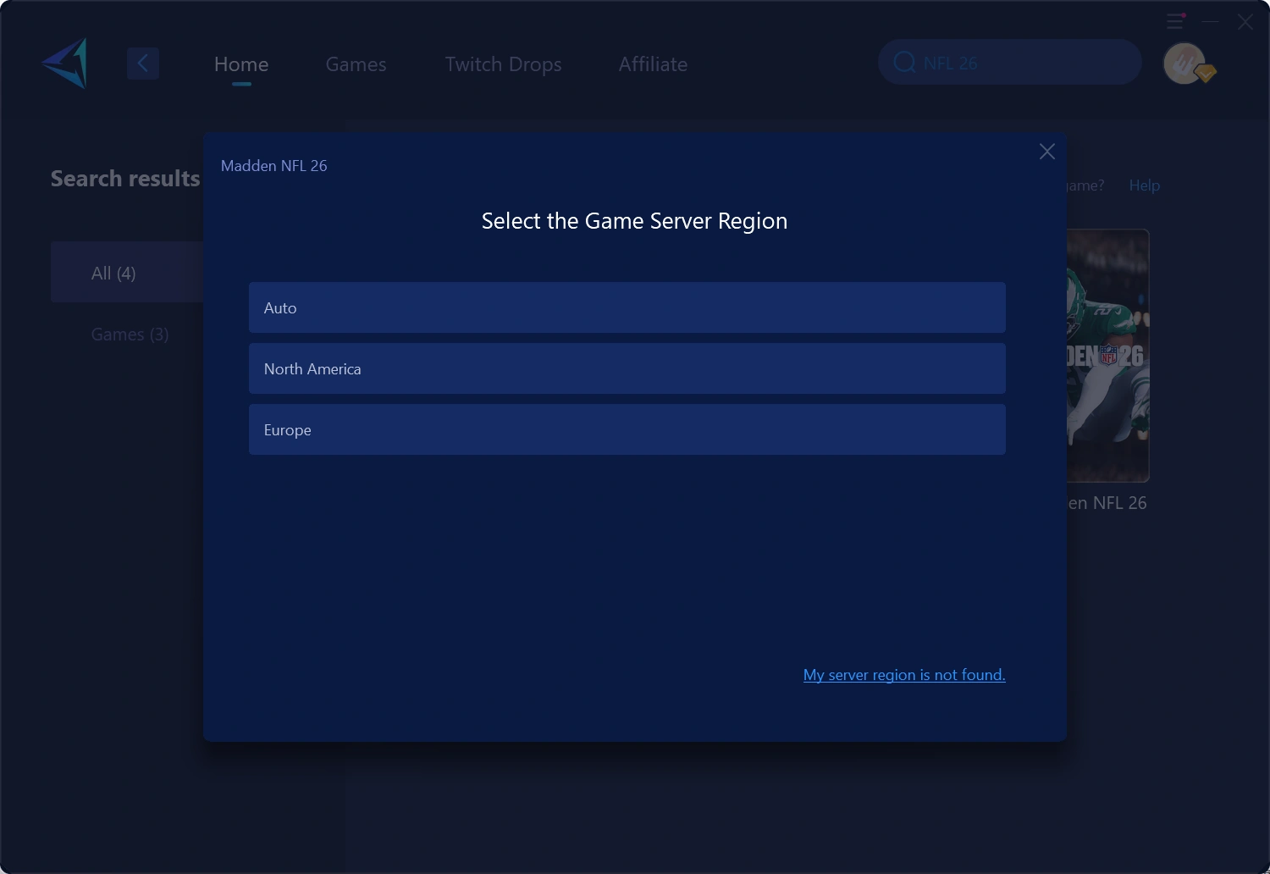Screen dimensions: 1270x874
Task: Click the gold premium badge on avatar
Action: pos(1206,74)
